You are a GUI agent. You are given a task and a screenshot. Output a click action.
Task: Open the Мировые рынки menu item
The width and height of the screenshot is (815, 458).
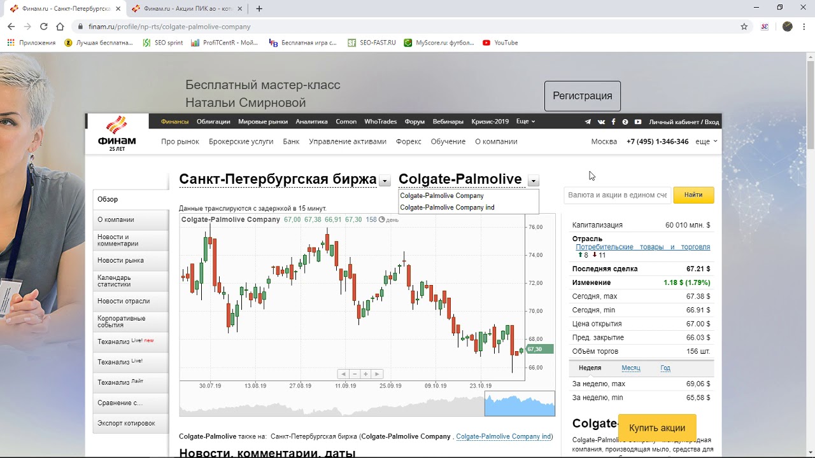click(263, 121)
